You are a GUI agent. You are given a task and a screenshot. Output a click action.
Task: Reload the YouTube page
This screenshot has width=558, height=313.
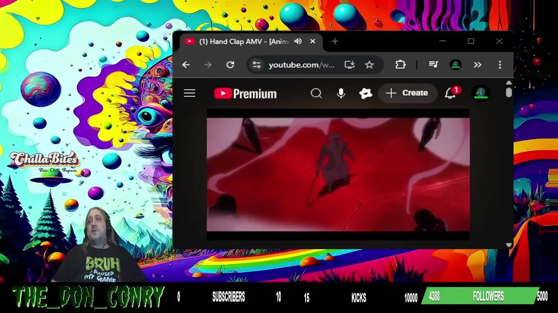230,65
